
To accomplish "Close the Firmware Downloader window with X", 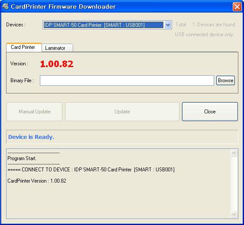I will pos(237,6).
